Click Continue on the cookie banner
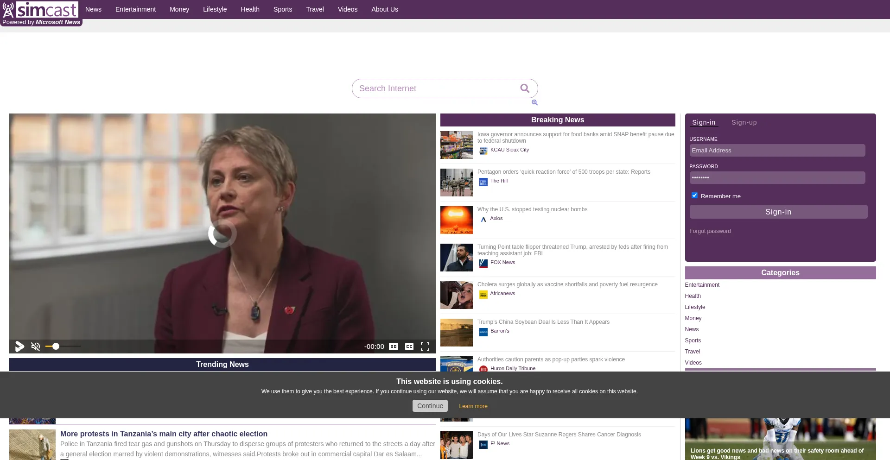 [x=430, y=406]
